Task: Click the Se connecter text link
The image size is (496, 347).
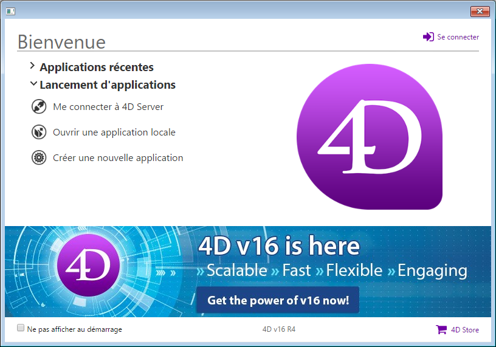Action: click(x=458, y=37)
